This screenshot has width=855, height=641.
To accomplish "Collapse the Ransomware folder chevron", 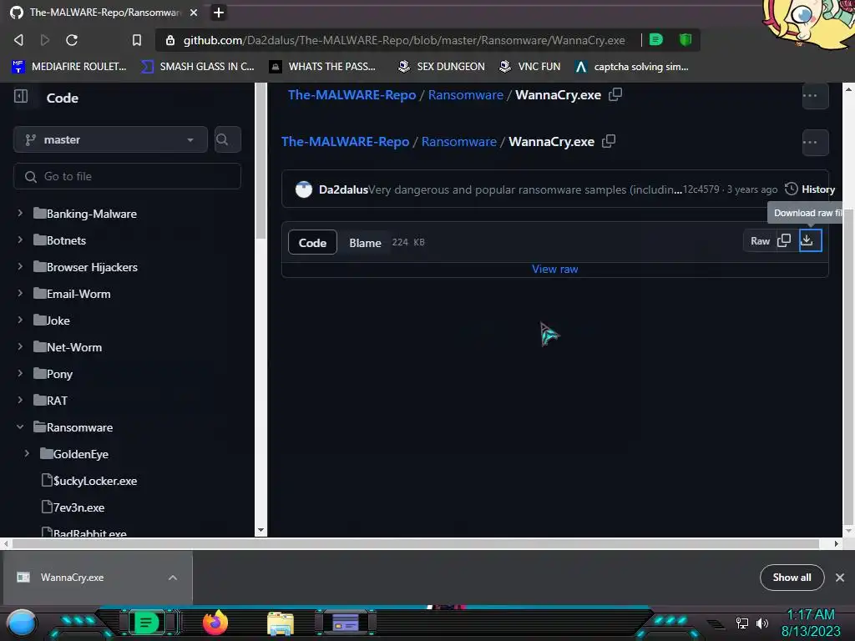I will click(x=20, y=426).
